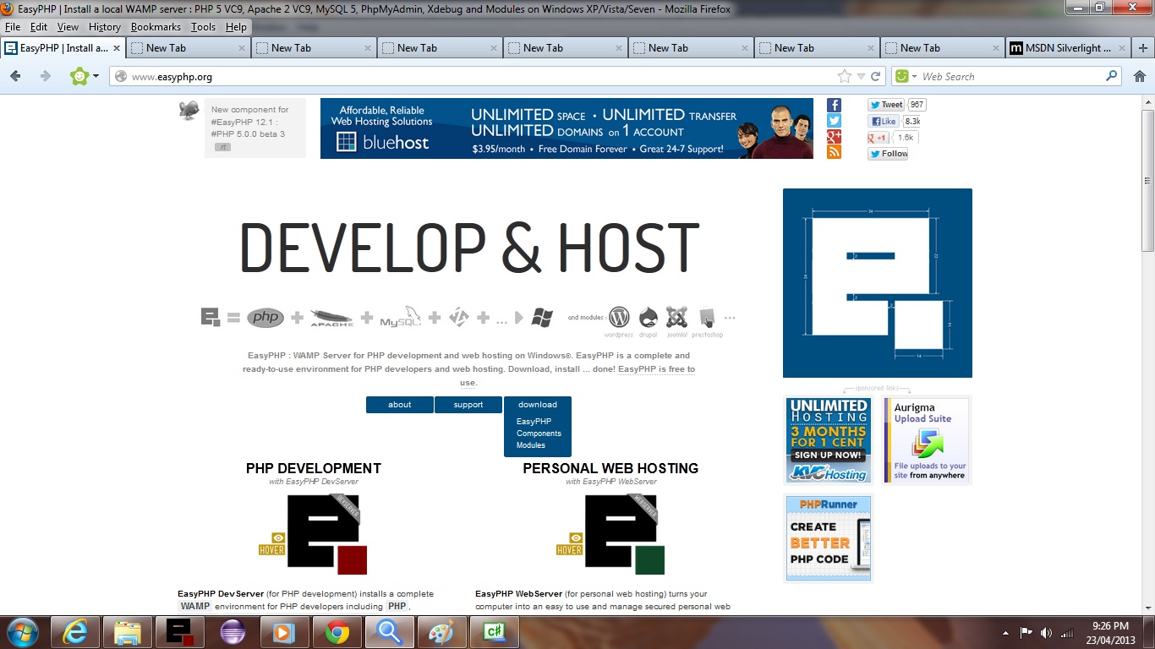Click the small EasyPHP logo in component row
The height and width of the screenshot is (649, 1155).
pyautogui.click(x=211, y=318)
